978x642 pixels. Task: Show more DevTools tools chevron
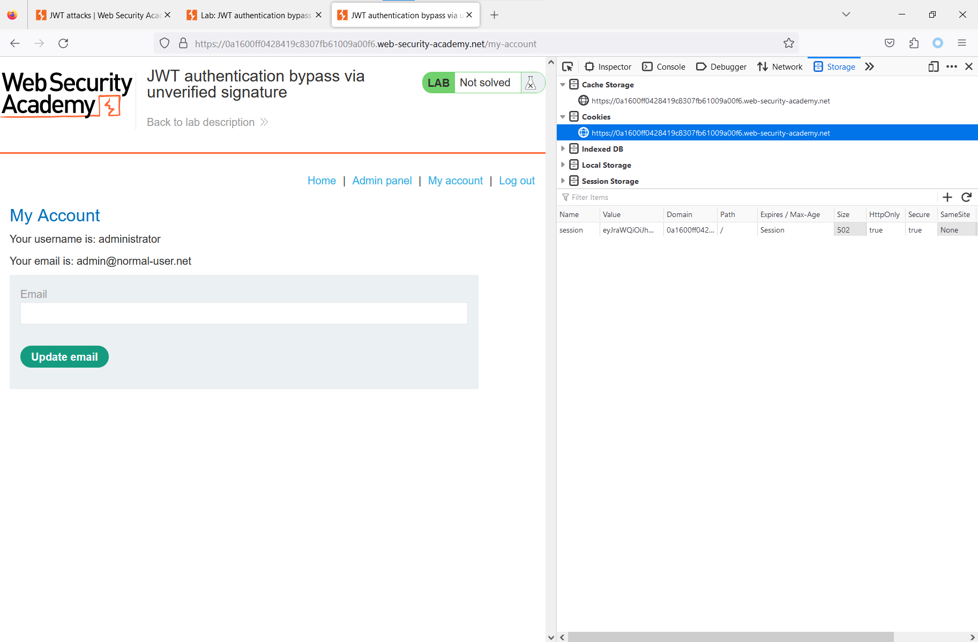coord(869,66)
